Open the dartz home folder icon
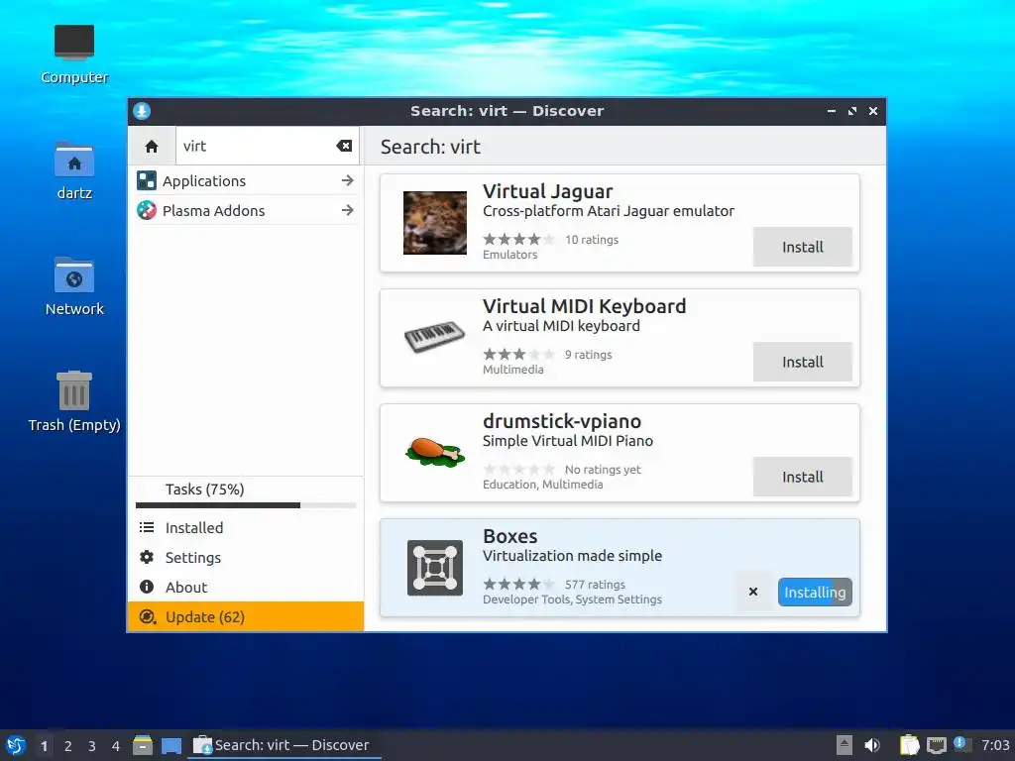 [x=74, y=170]
